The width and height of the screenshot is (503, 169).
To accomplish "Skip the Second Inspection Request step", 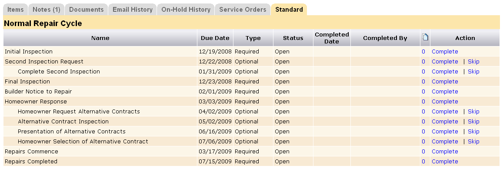I will 473,61.
